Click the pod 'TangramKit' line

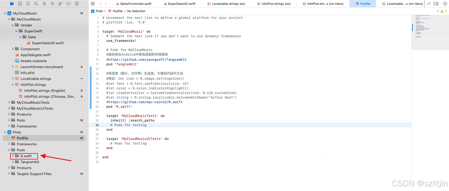click(x=122, y=64)
